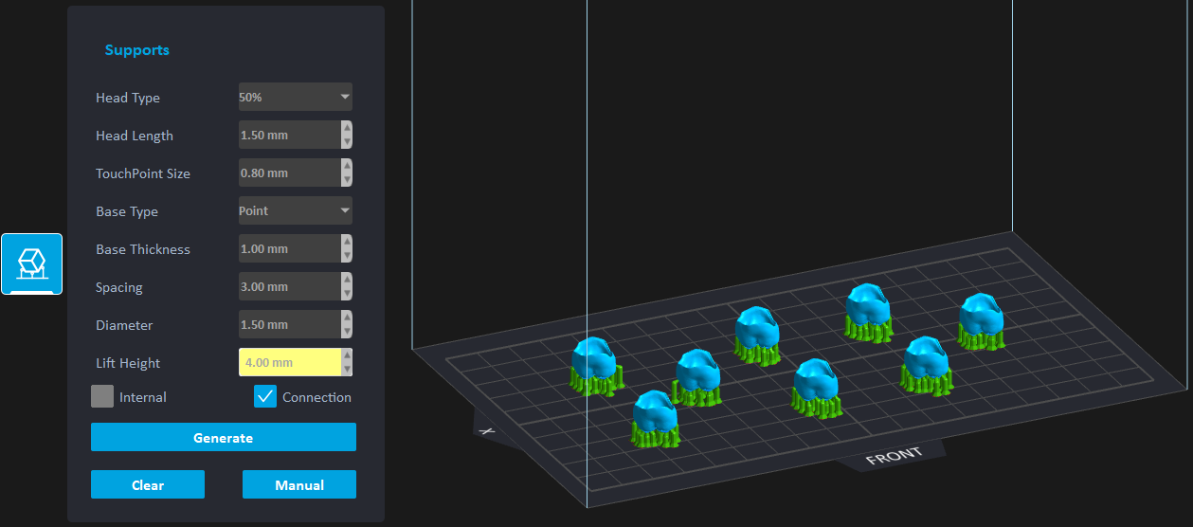The height and width of the screenshot is (527, 1193).
Task: Toggle the Internal supports checkbox
Action: point(102,397)
